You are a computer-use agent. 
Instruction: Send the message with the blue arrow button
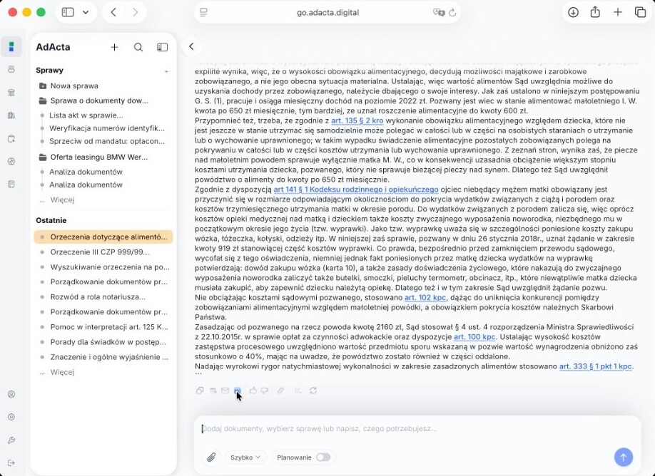pos(624,457)
